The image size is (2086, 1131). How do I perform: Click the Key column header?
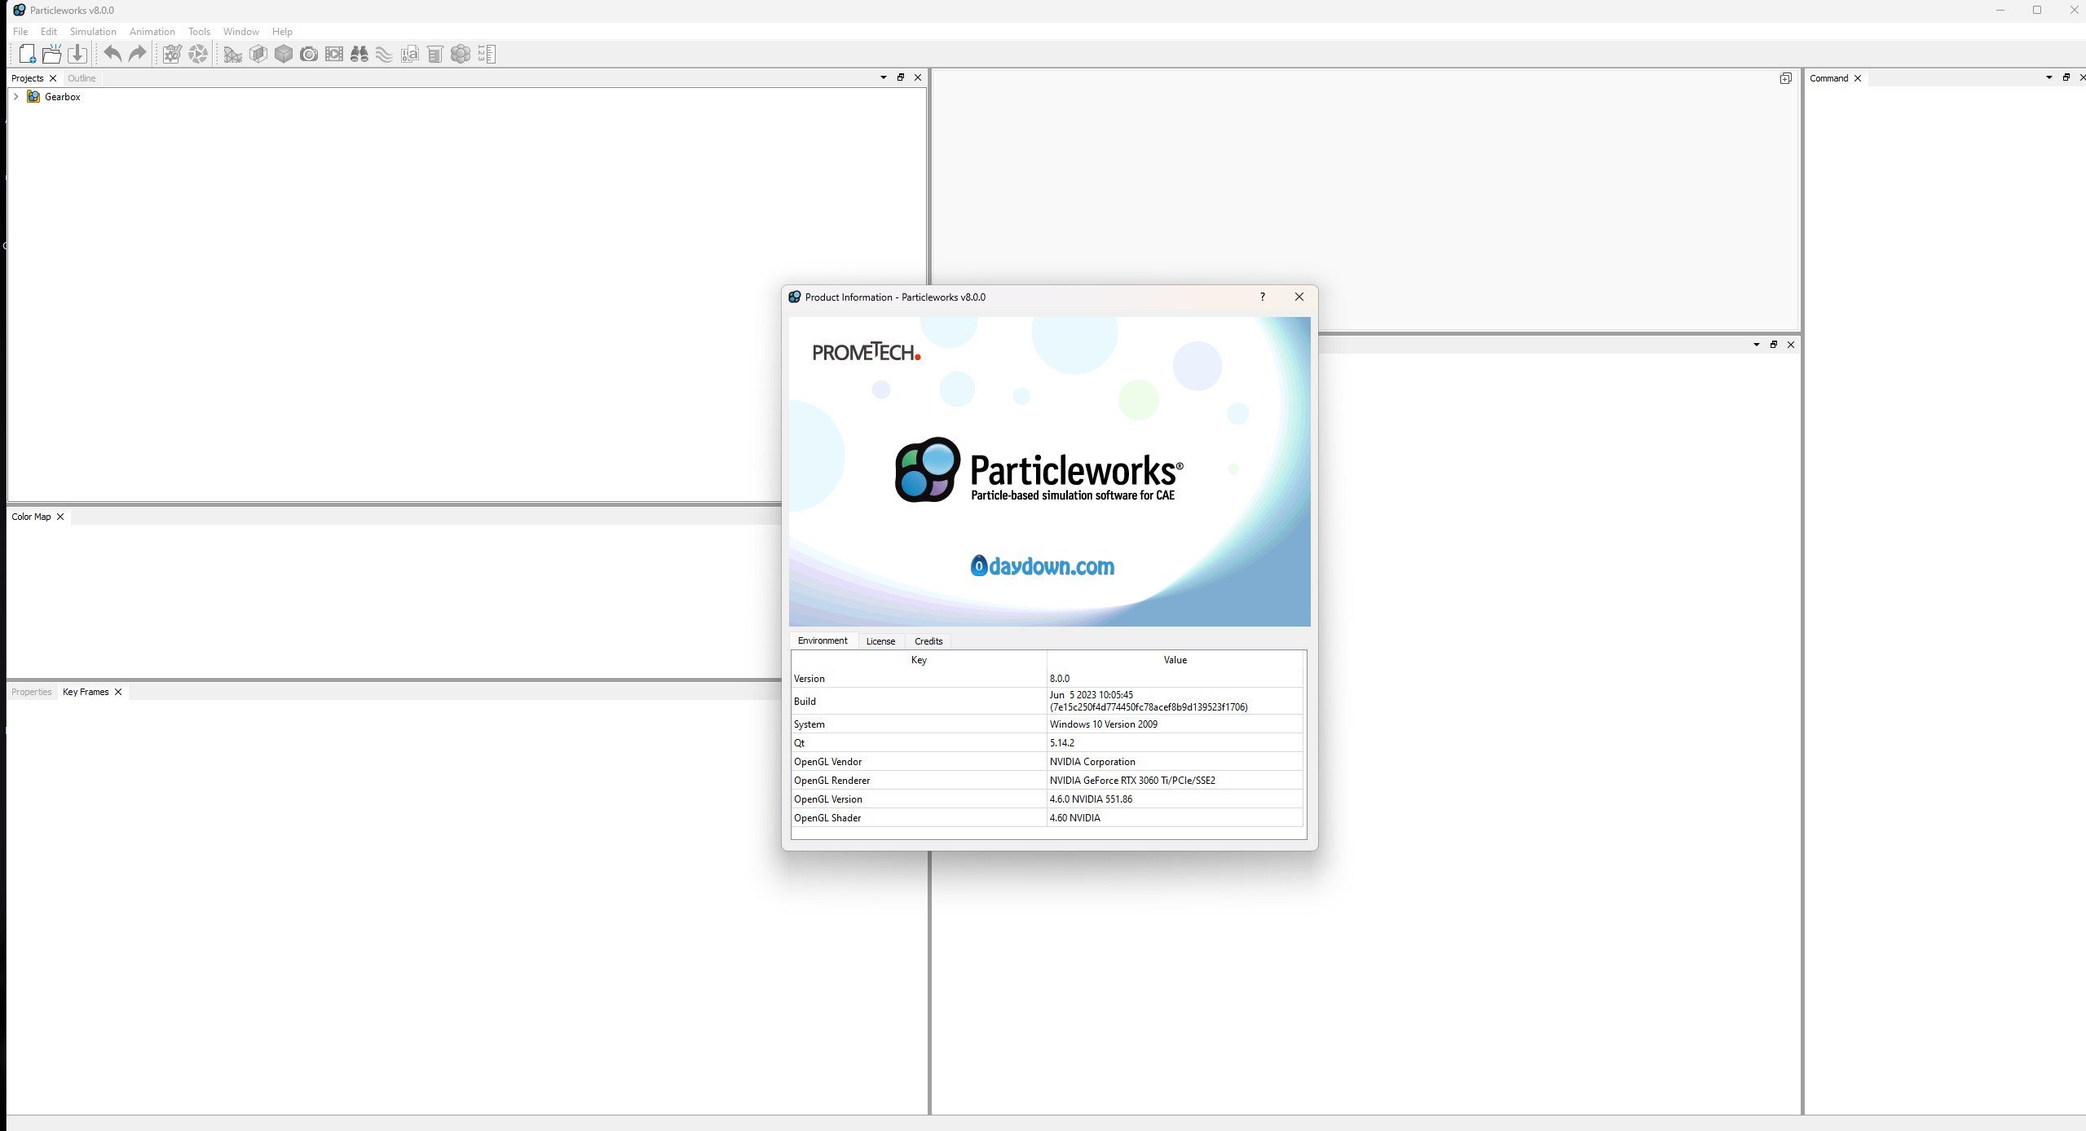(919, 660)
